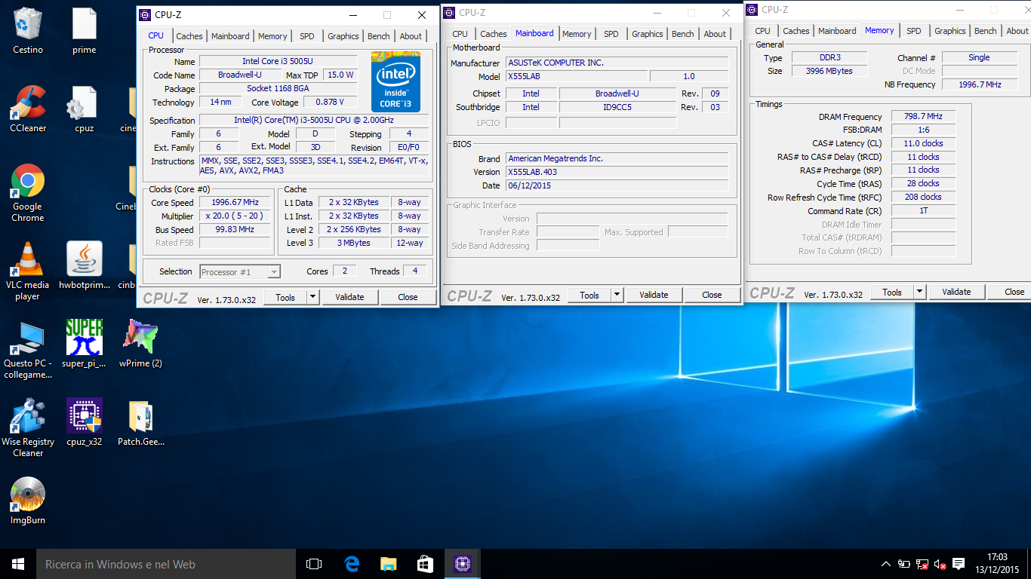Select Graphics tab in right Memory window

point(950,31)
